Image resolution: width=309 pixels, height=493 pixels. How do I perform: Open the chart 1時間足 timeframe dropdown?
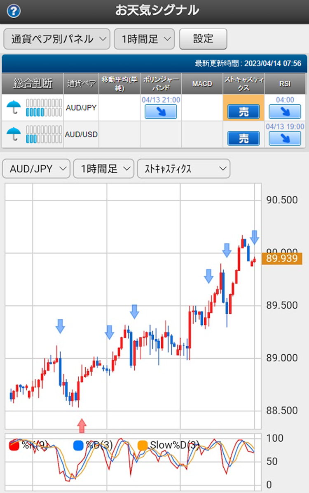point(104,169)
